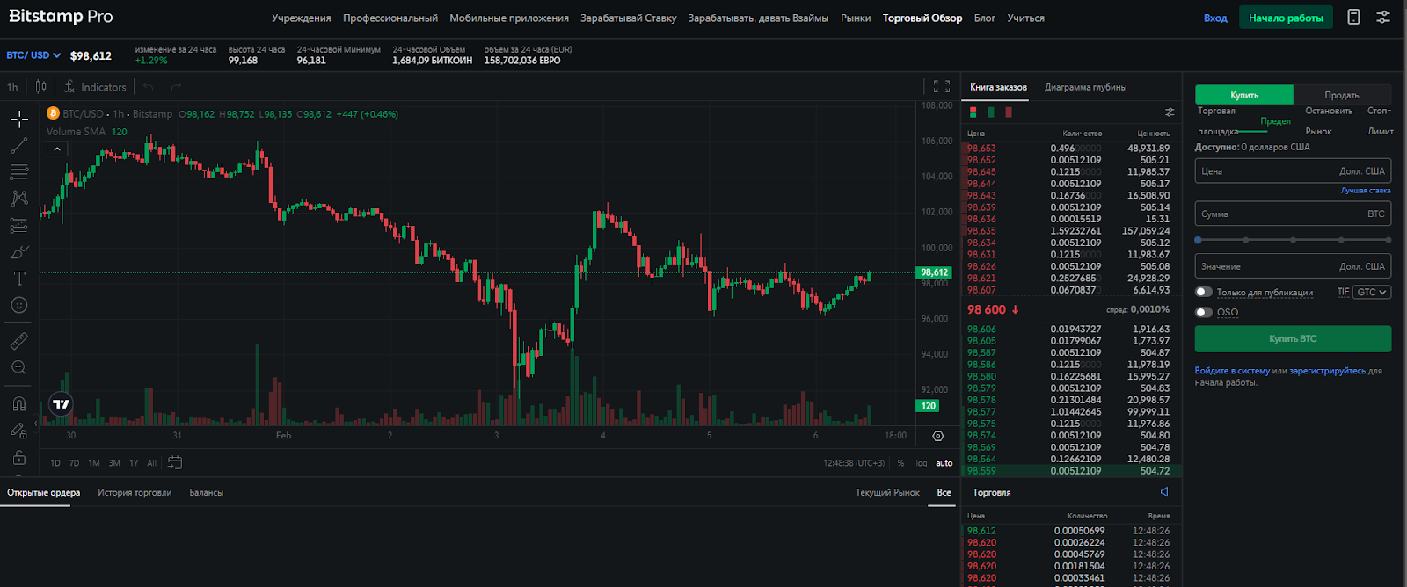
Task: Undo the last chart action
Action: click(x=149, y=86)
